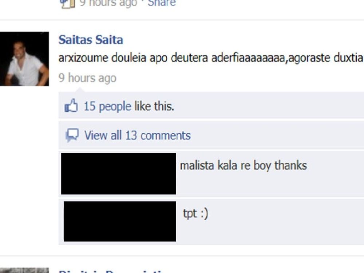Image resolution: width=364 pixels, height=273 pixels.
Task: Click the second redacted commenter block
Action: [x=120, y=221]
